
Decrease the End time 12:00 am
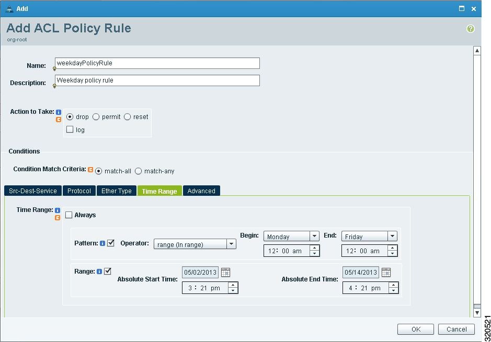click(392, 254)
